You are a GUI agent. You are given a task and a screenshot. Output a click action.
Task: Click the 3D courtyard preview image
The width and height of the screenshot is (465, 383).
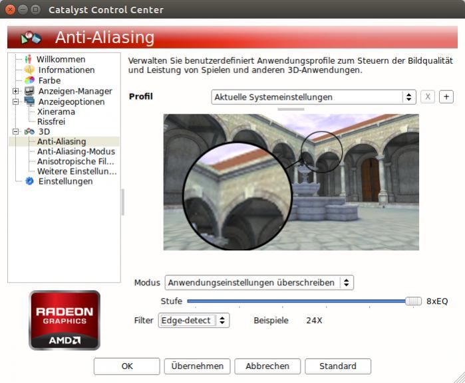coord(291,182)
